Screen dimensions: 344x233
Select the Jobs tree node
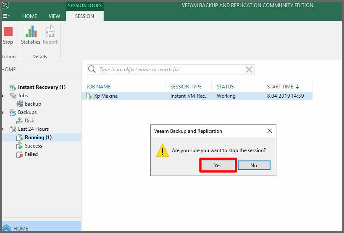click(x=23, y=96)
